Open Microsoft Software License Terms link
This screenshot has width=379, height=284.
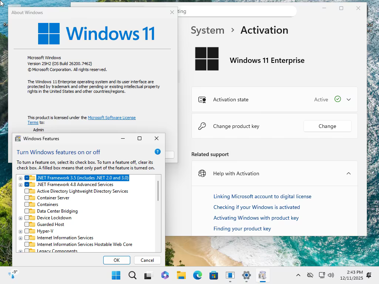pyautogui.click(x=112, y=118)
